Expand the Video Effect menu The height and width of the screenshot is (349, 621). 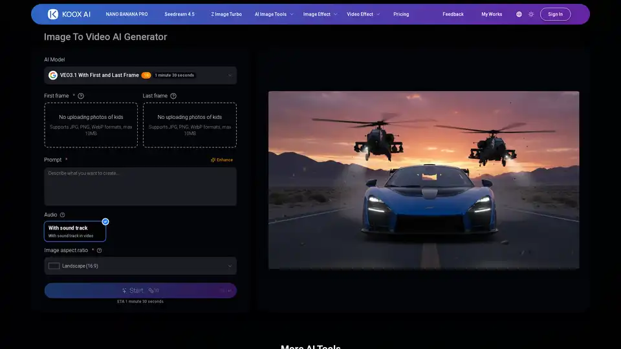363,14
